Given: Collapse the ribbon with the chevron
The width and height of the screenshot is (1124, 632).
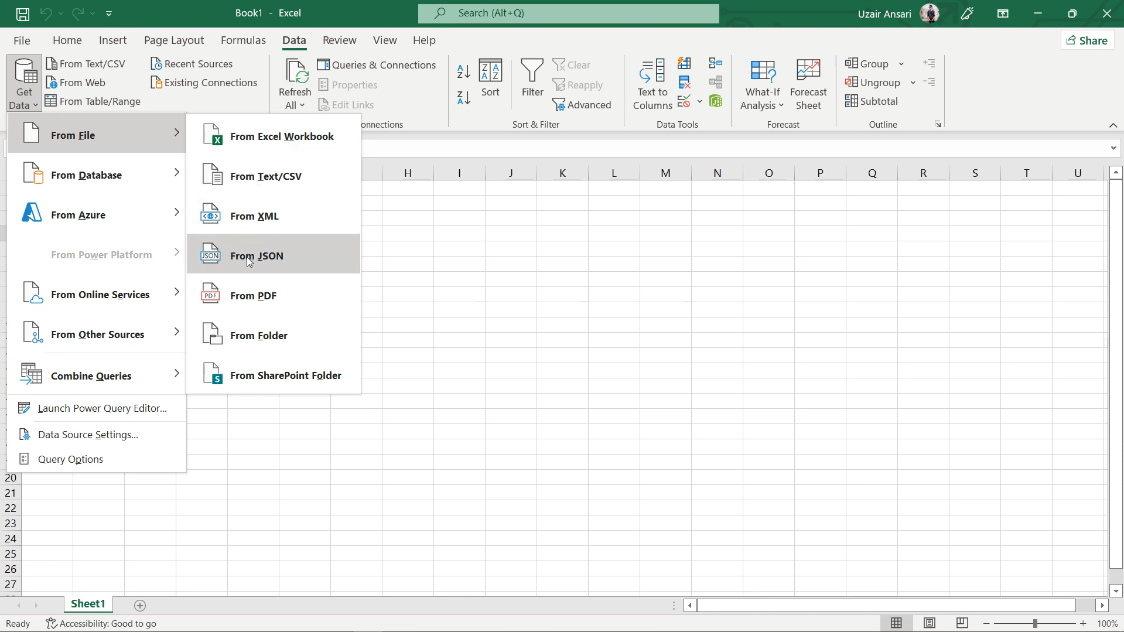Looking at the screenshot, I should coord(1113,125).
